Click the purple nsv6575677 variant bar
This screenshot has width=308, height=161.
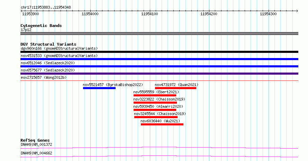(159, 74)
